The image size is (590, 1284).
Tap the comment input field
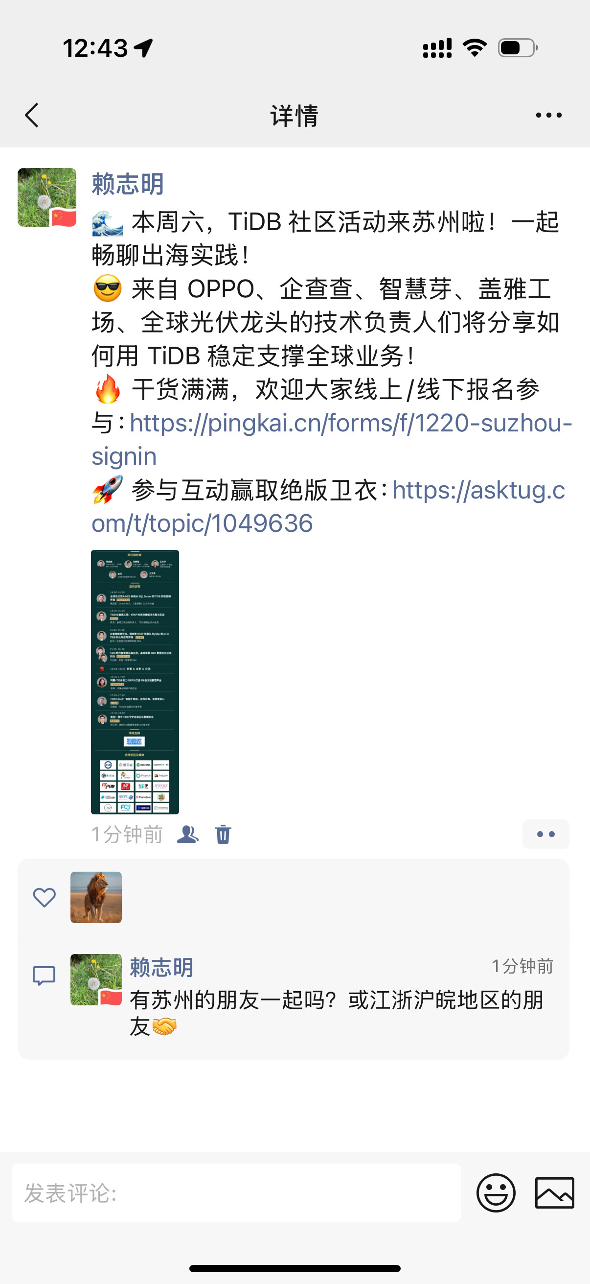[x=236, y=1193]
